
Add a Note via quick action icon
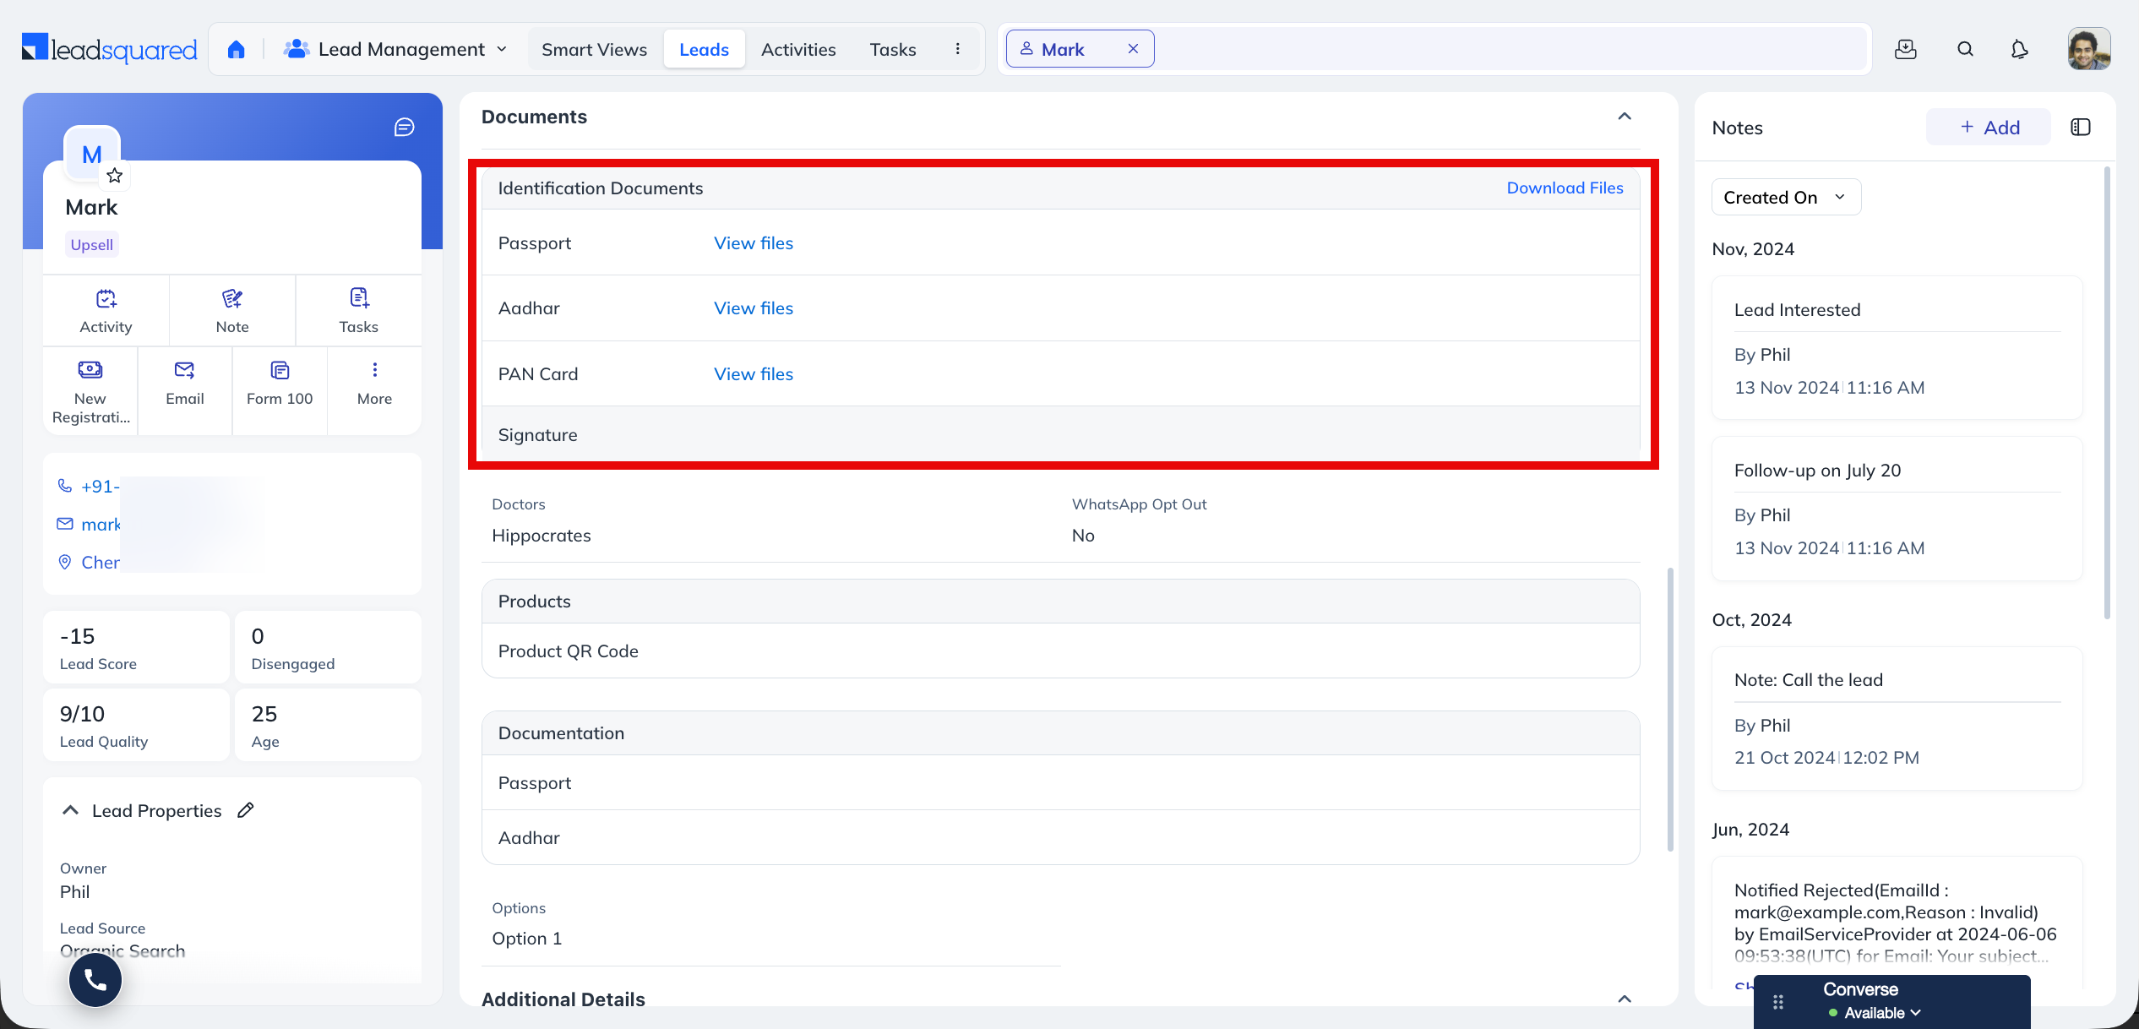(232, 310)
